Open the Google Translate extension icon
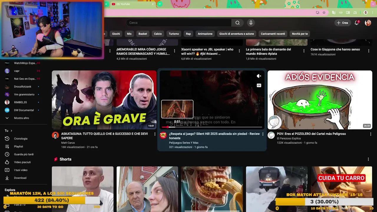 pyautogui.click(x=334, y=13)
